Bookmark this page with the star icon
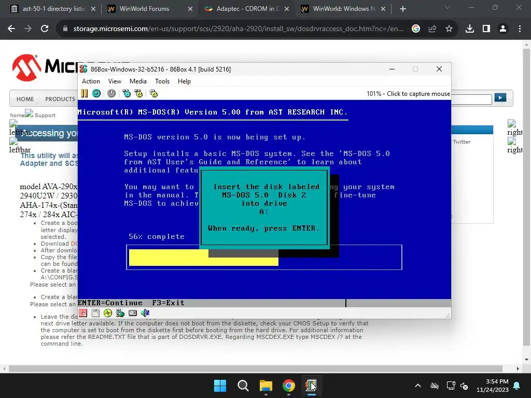 pos(449,29)
